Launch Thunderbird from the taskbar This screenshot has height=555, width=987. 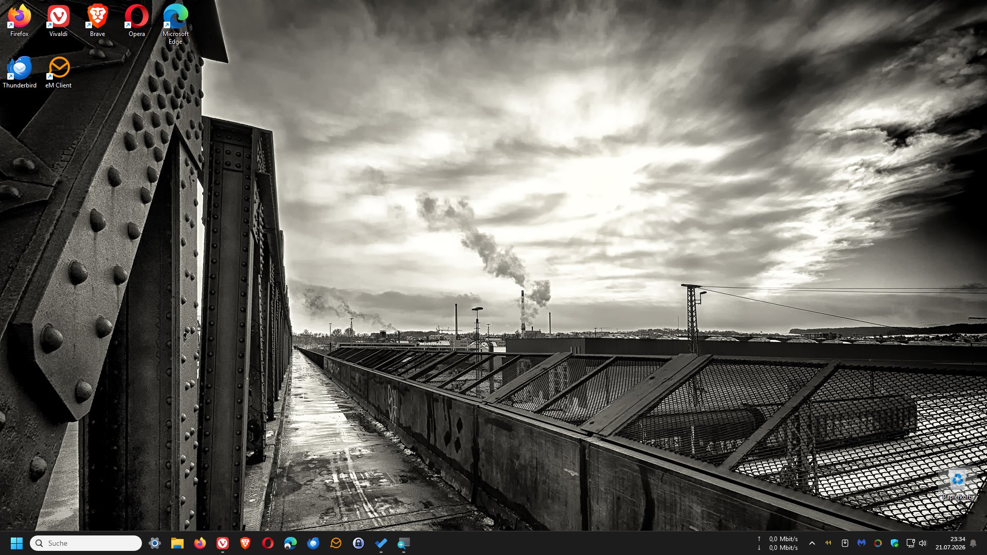[313, 543]
